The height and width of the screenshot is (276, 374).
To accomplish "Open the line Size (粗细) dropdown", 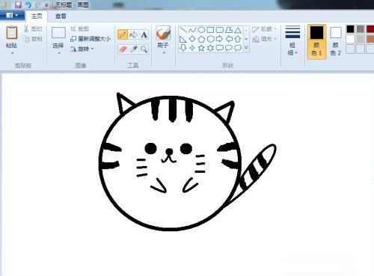I will pos(292,40).
